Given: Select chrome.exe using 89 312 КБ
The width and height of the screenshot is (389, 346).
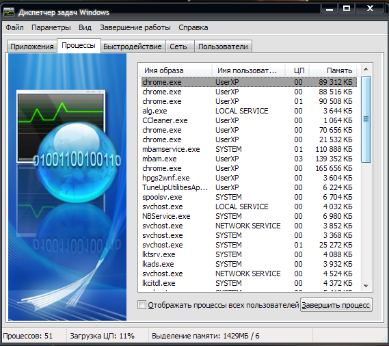Looking at the screenshot, I should coord(249,82).
